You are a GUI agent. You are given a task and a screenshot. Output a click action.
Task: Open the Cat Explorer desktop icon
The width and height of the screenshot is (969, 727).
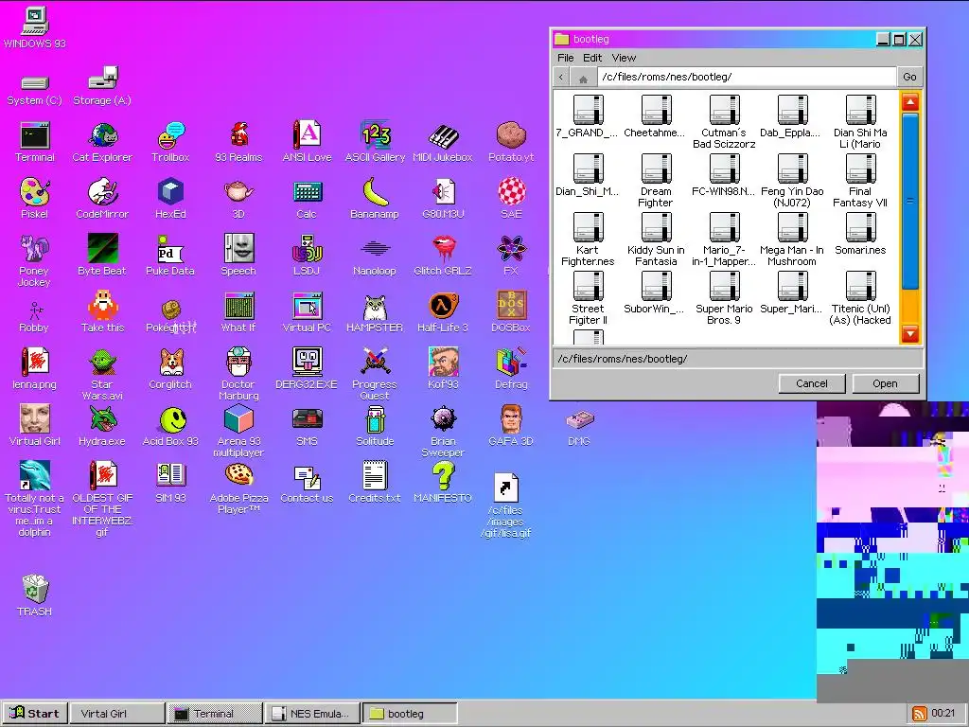[102, 143]
